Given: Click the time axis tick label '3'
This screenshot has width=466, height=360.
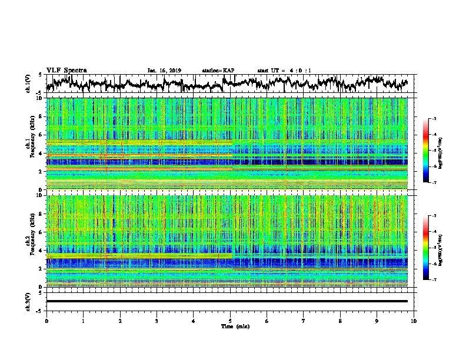Looking at the screenshot, I should pyautogui.click(x=157, y=321).
